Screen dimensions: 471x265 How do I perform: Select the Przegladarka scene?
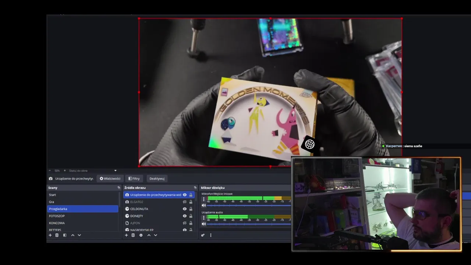click(x=83, y=209)
